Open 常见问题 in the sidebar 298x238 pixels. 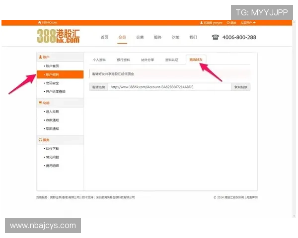pyautogui.click(x=52, y=157)
